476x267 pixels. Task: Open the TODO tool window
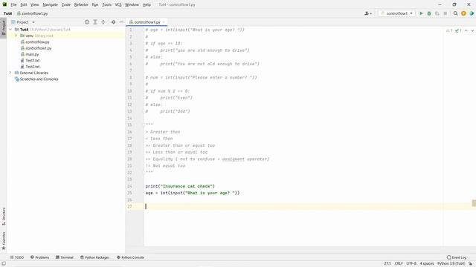click(16, 257)
